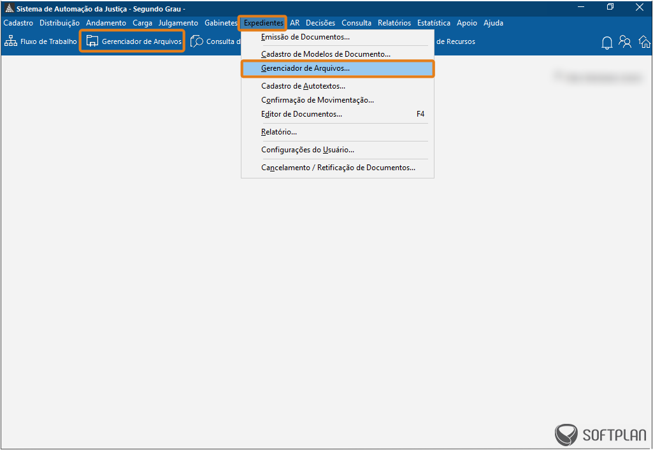Viewport: 653px width, 450px height.
Task: Restore down the application window
Action: coord(610,7)
